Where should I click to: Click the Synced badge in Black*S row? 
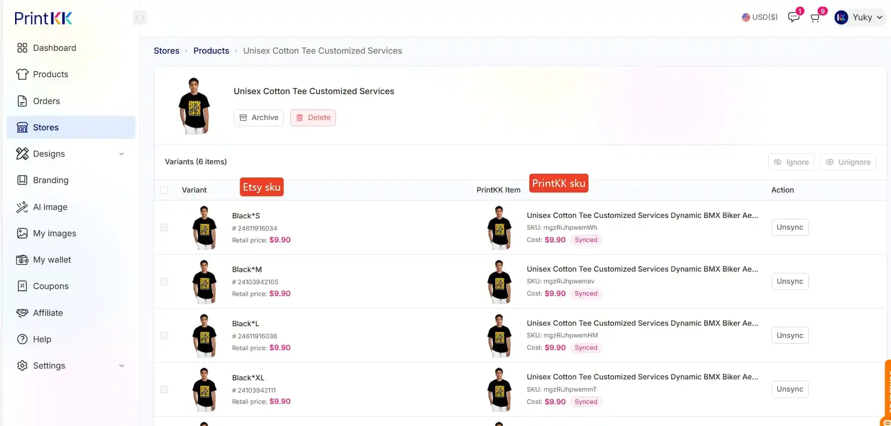tap(586, 240)
